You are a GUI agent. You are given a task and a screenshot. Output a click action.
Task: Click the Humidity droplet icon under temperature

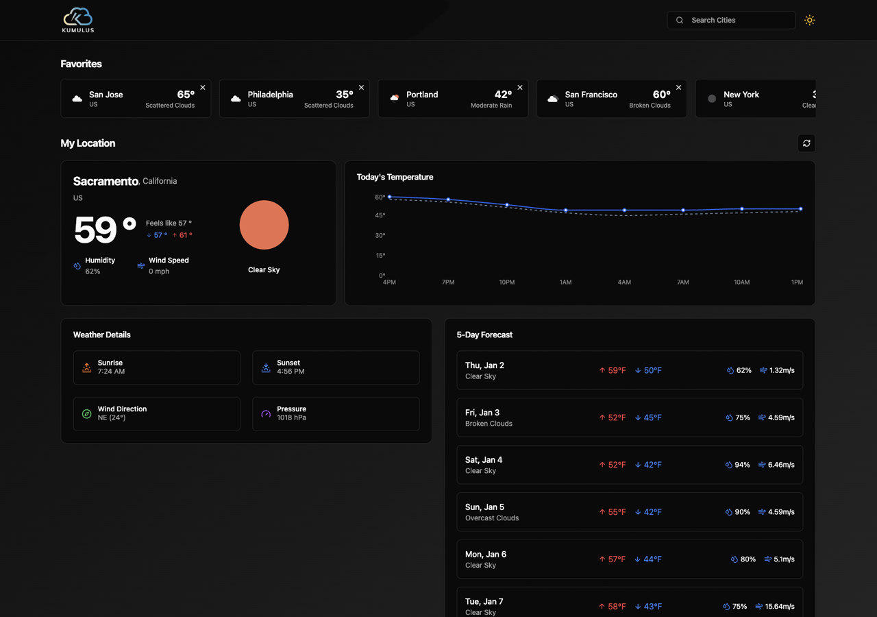[x=77, y=266]
